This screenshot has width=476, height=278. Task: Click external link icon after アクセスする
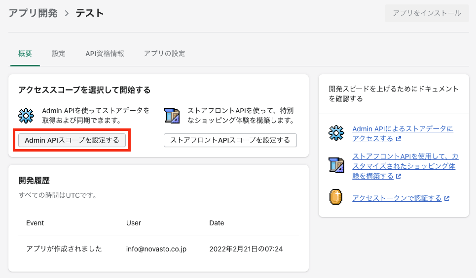[x=399, y=139]
